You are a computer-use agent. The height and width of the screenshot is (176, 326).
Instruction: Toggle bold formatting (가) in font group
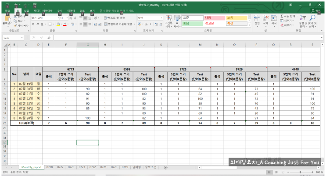click(33, 24)
